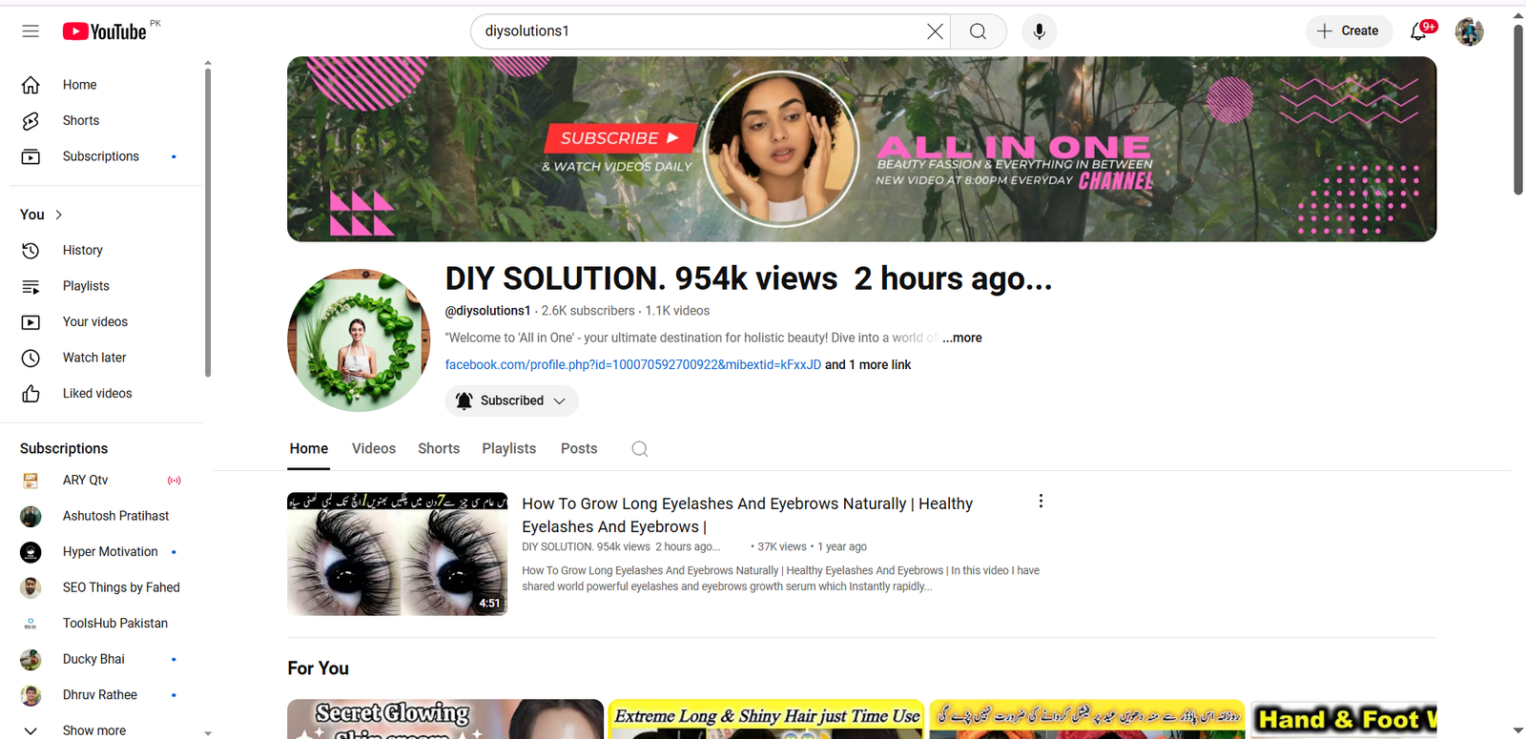Play the eyelashes video thumbnail
The width and height of the screenshot is (1526, 739).
398,554
